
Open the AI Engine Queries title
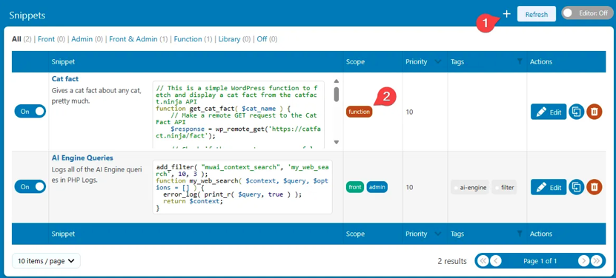pyautogui.click(x=82, y=158)
